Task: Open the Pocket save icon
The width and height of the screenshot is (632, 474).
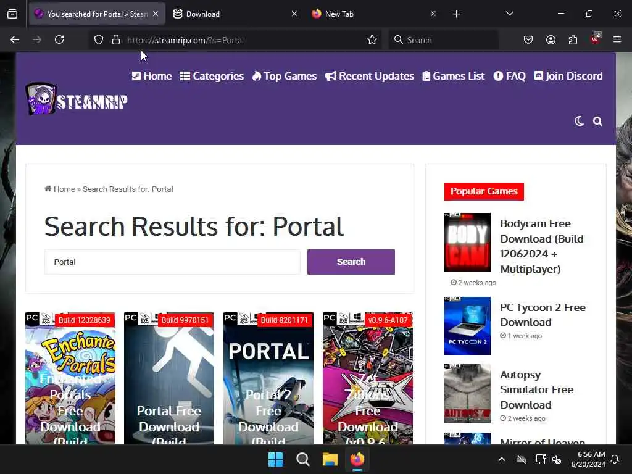Action: [x=528, y=40]
